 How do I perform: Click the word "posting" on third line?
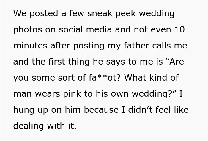pos(89,46)
